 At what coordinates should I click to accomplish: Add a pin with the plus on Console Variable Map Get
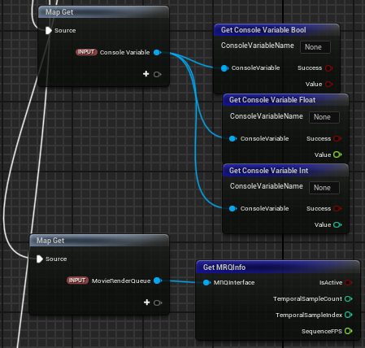point(146,74)
